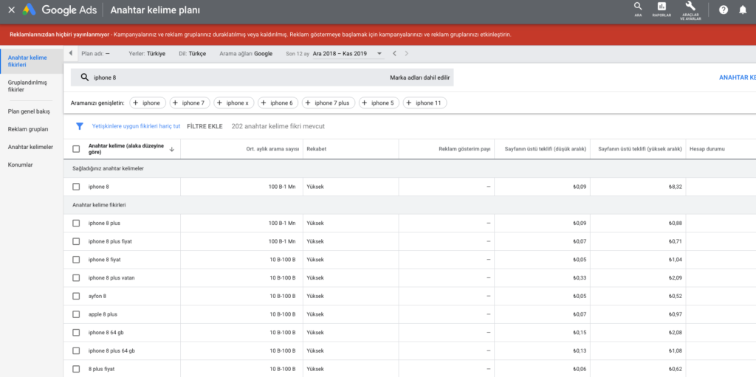Check the 'iphone 8 plus 64 gb' row

(x=76, y=350)
